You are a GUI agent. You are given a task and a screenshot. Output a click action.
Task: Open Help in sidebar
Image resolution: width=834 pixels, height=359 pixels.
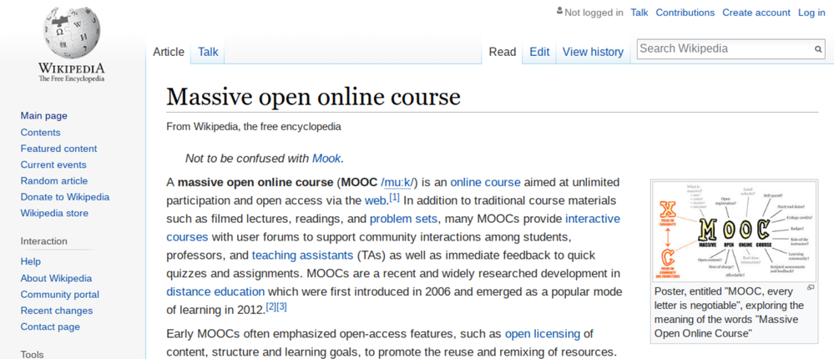pos(31,261)
